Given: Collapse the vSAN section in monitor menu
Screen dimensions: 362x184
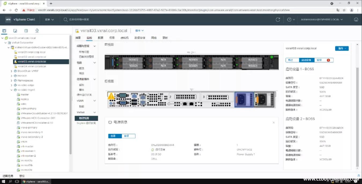Looking at the screenshot, I should [94, 101].
